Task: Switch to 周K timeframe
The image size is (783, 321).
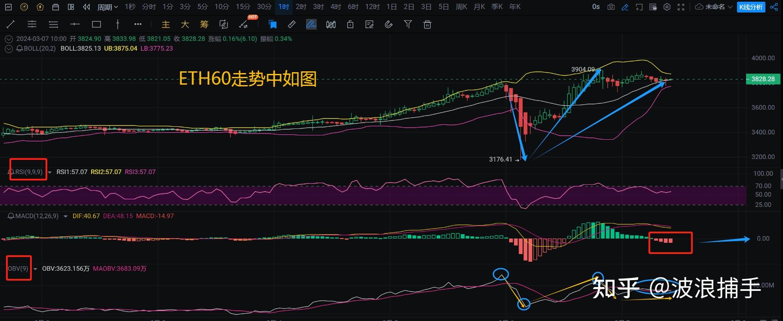Action: pos(461,7)
